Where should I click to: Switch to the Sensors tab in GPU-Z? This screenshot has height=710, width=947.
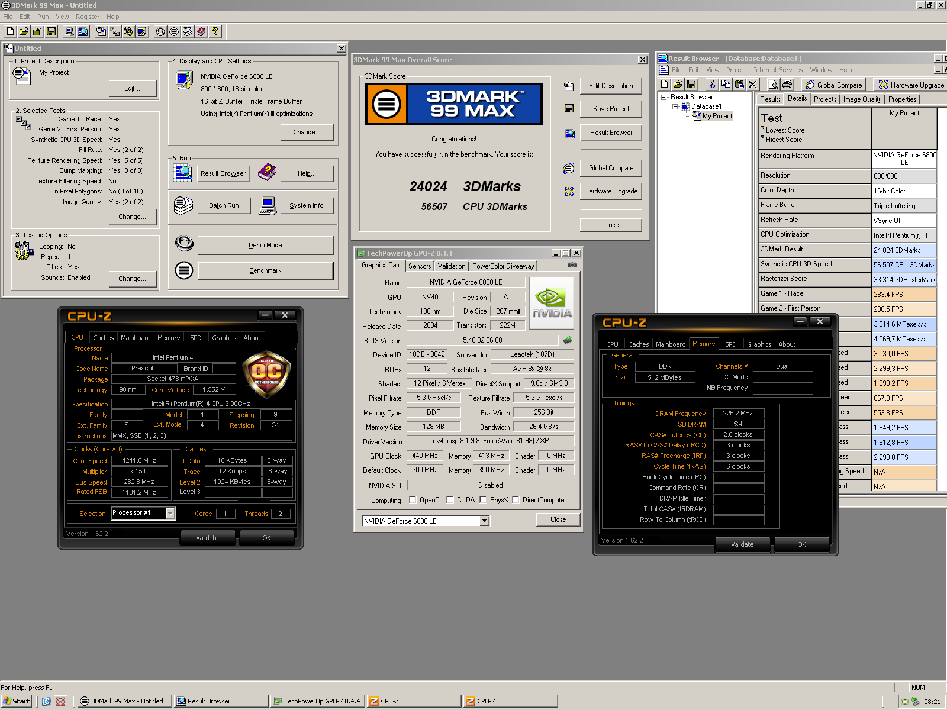[420, 266]
